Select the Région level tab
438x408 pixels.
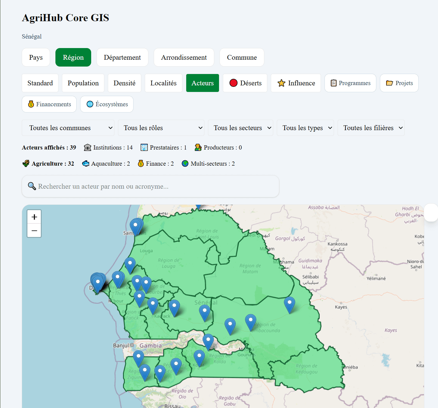click(73, 57)
